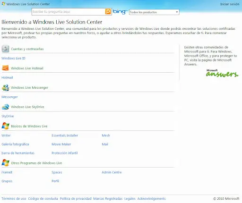Click the Windows Live logo icon in header
This screenshot has width=242, height=203.
click(3, 4)
